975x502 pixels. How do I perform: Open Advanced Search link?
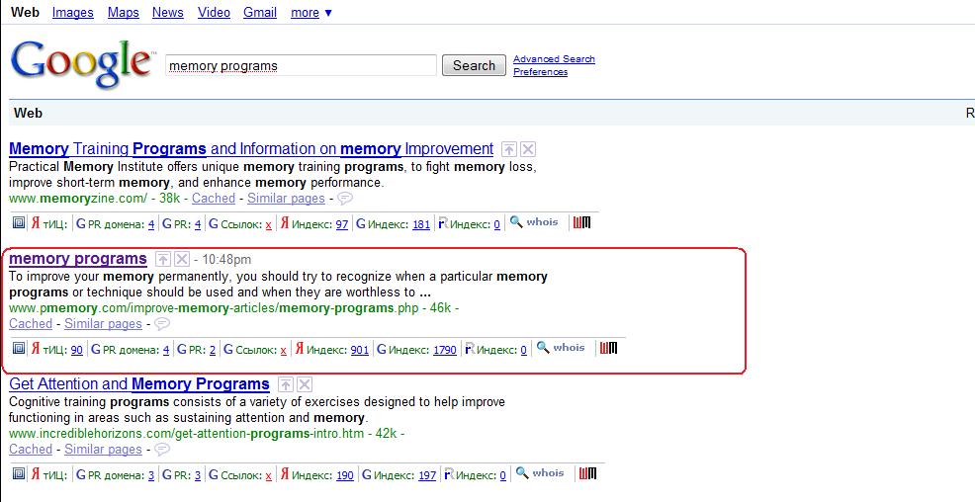tap(554, 59)
